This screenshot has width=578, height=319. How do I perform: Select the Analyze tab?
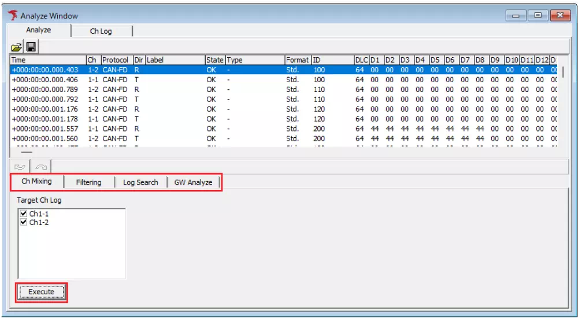[39, 30]
